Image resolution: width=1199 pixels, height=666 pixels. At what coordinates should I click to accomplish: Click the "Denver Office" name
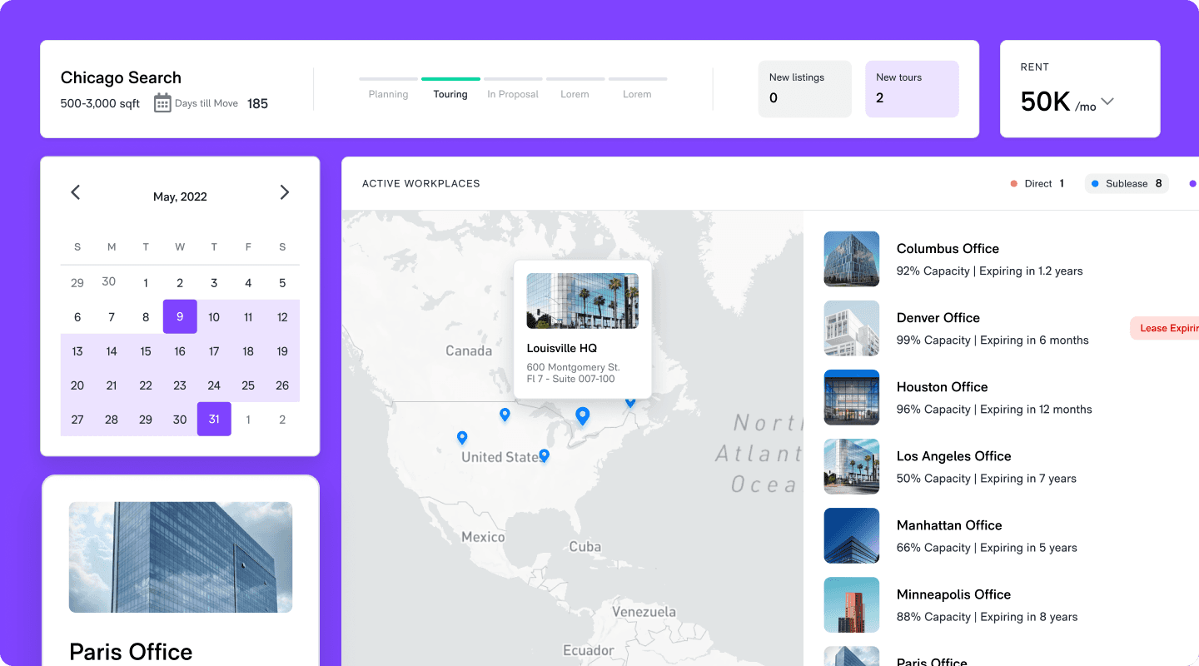pyautogui.click(x=938, y=317)
